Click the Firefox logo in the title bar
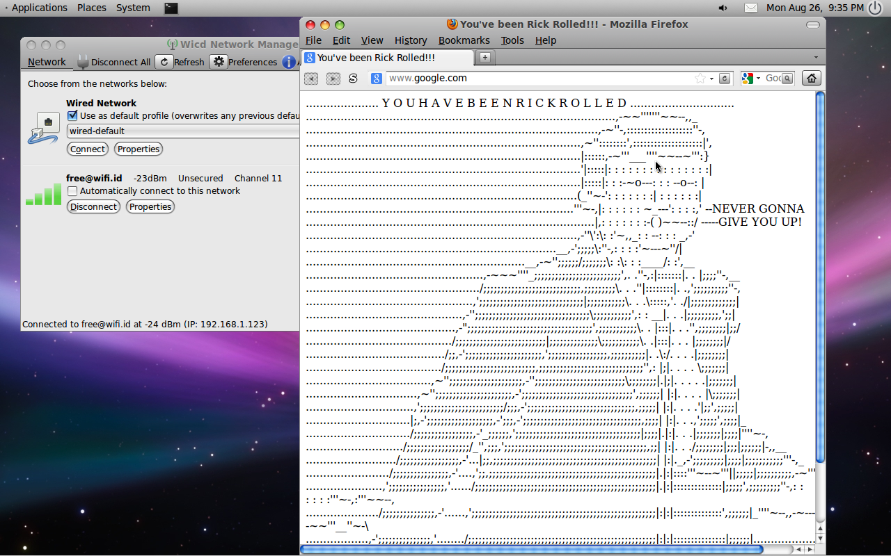 click(x=452, y=24)
